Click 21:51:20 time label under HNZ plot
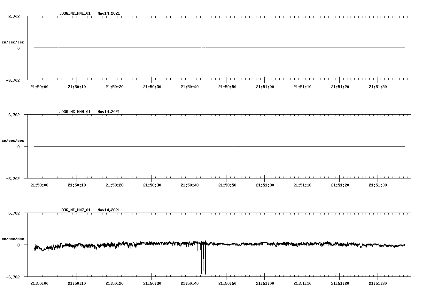The height and width of the screenshot is (295, 434). click(340, 283)
